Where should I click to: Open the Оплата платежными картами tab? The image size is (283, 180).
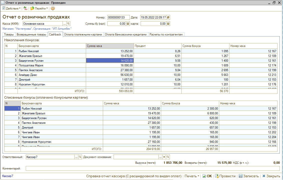click(83, 34)
